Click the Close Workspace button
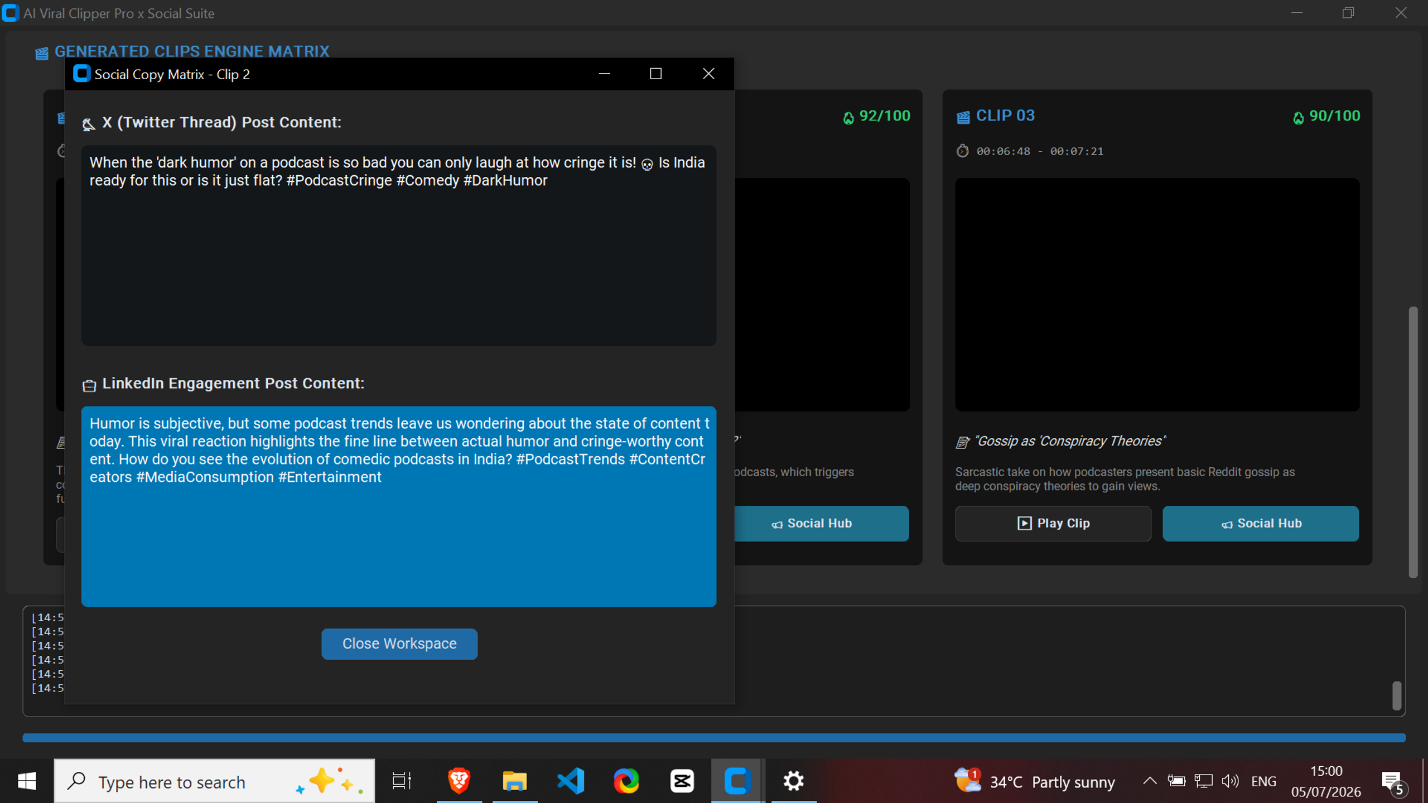1428x803 pixels. coord(399,644)
